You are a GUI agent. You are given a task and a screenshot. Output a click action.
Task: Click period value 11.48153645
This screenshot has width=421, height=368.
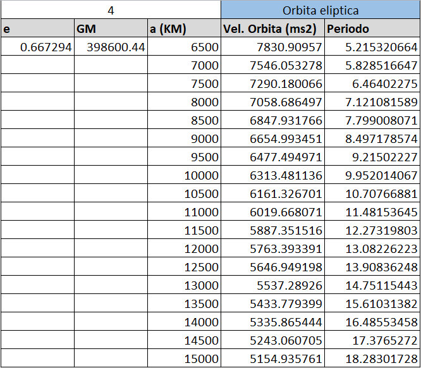tap(372, 211)
